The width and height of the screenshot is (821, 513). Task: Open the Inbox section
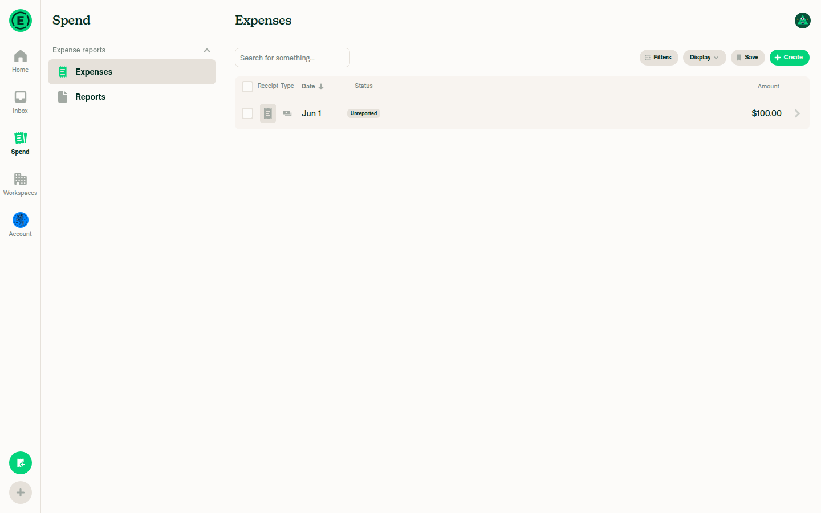coord(21,102)
